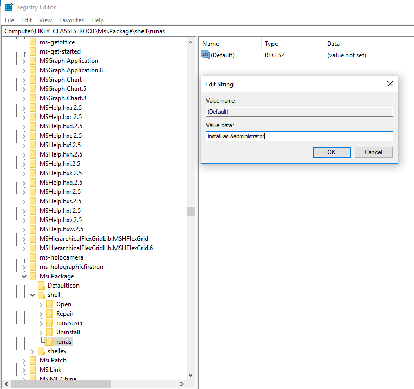This screenshot has height=389, width=414.
Task: Click the Msi.Package folder icon
Action: pyautogui.click(x=33, y=276)
